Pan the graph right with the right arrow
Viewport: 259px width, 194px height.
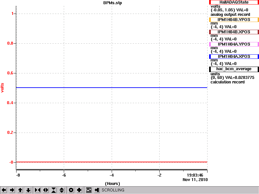point(12,190)
